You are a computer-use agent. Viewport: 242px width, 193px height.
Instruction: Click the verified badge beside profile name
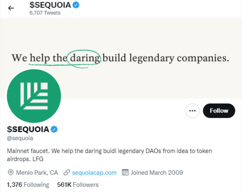54,129
